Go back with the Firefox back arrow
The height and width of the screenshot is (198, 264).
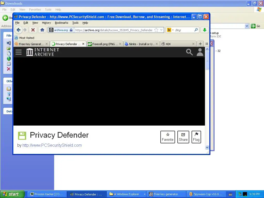[x=19, y=30]
